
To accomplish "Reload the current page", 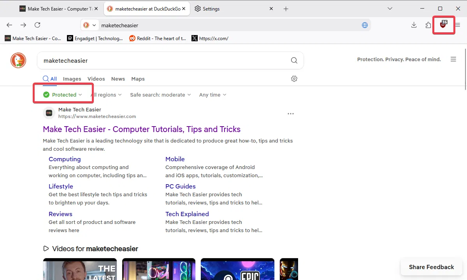I will 37,25.
